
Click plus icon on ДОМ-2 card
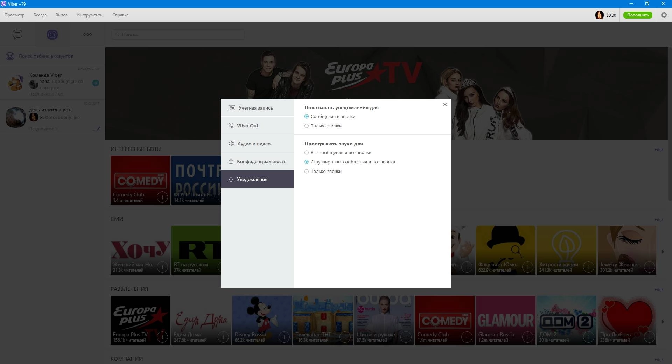click(589, 337)
